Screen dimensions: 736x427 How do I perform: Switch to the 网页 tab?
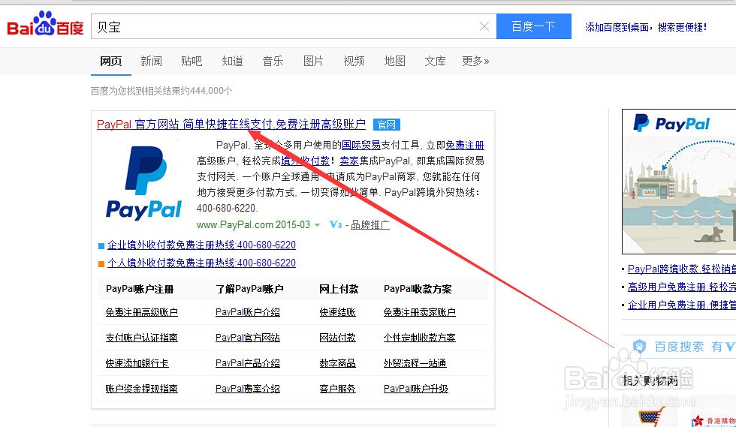tap(111, 61)
